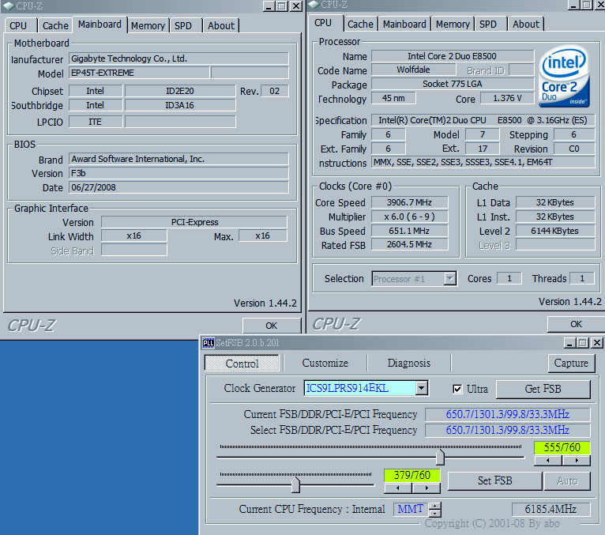Click the Current FSB/DDR/PCI-E/PCI frequency field
The height and width of the screenshot is (535, 605).
pyautogui.click(x=507, y=414)
